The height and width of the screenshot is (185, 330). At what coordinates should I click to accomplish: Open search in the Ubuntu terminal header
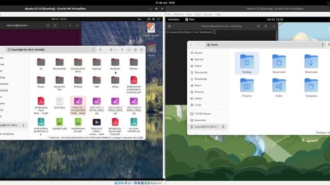coord(48,25)
